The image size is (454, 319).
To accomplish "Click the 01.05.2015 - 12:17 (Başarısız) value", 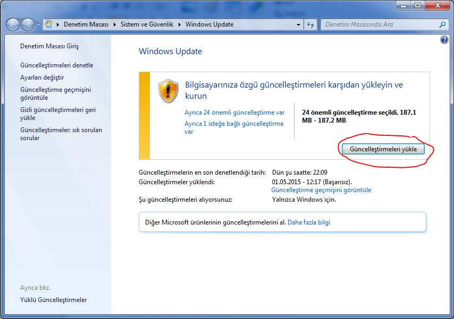I will click(x=312, y=182).
